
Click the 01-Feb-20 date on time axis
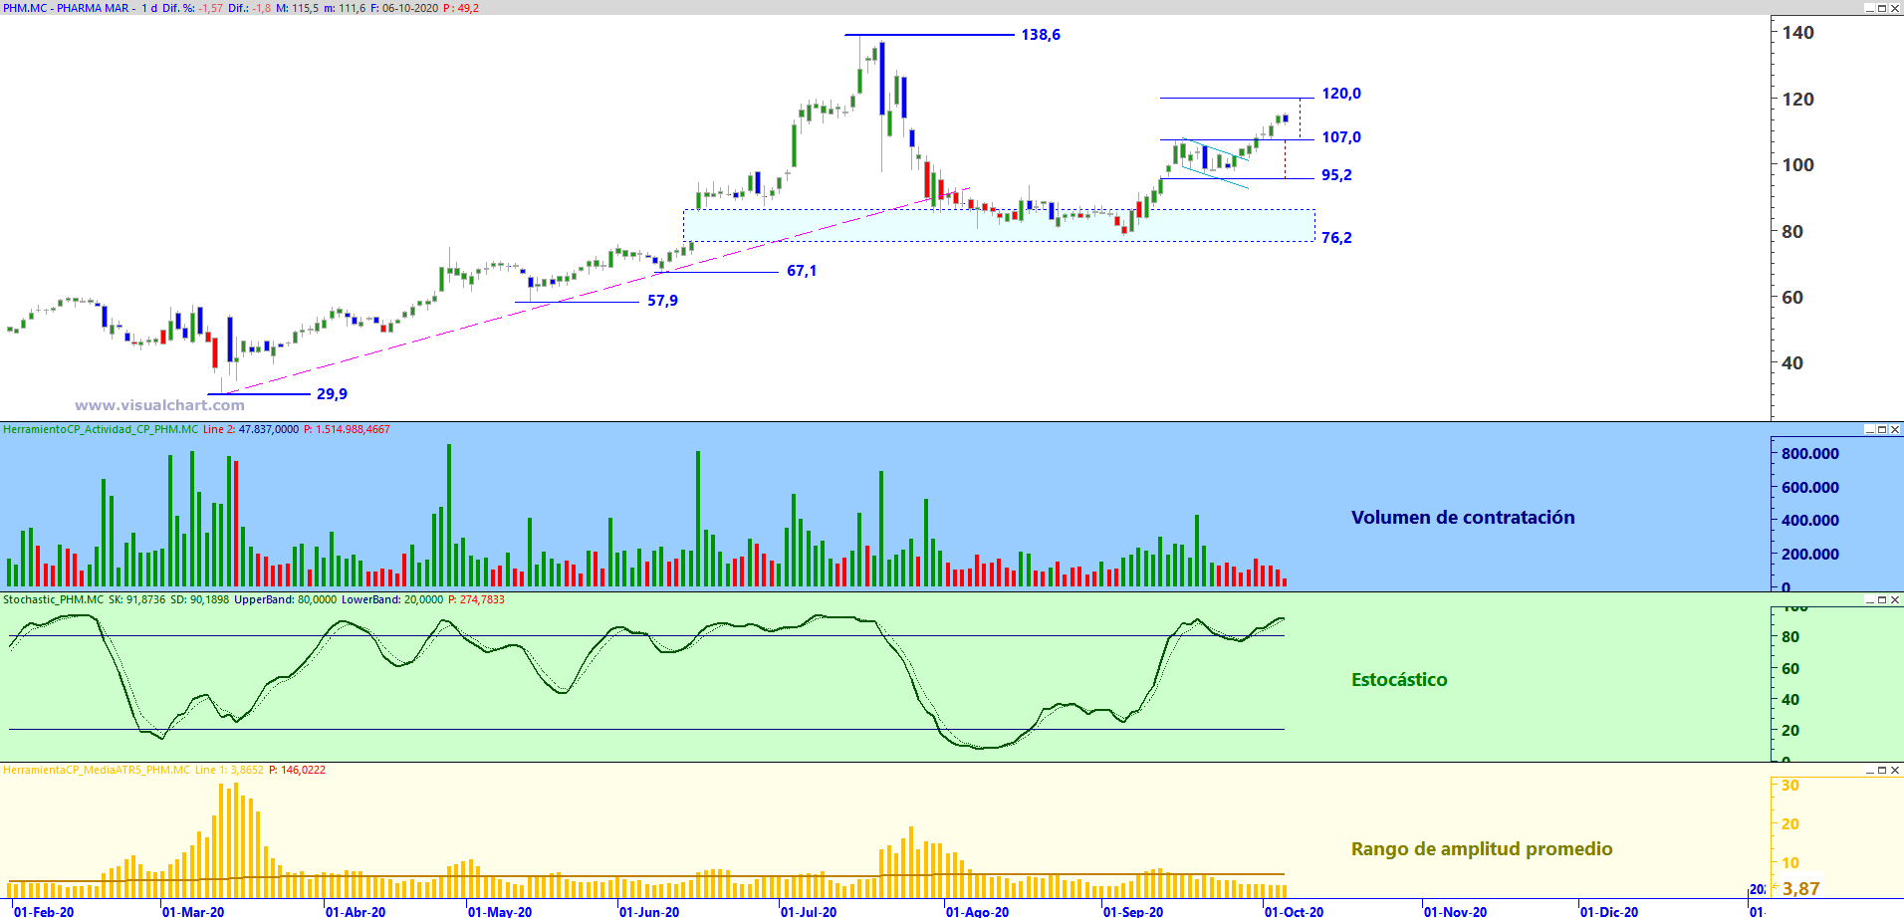44,911
